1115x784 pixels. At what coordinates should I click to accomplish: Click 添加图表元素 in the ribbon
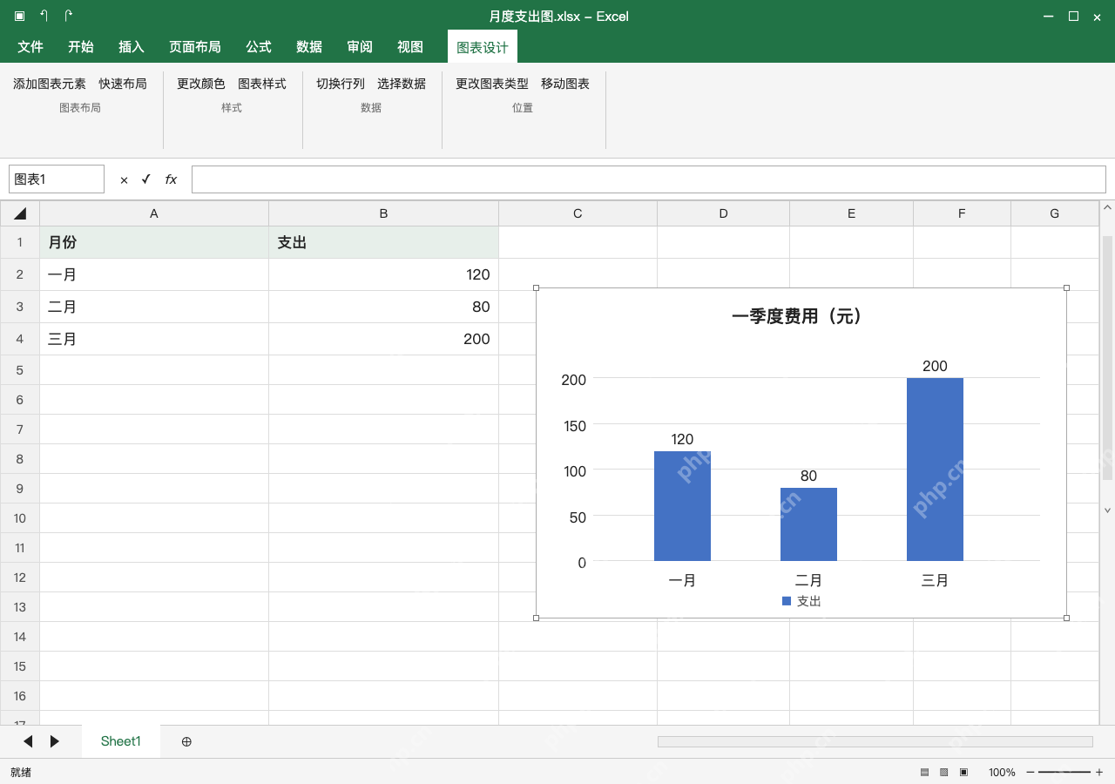click(50, 84)
